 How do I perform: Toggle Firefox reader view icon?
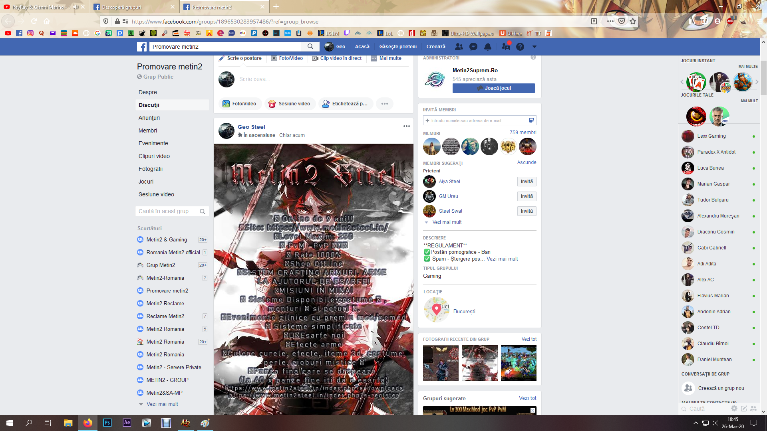coord(594,21)
